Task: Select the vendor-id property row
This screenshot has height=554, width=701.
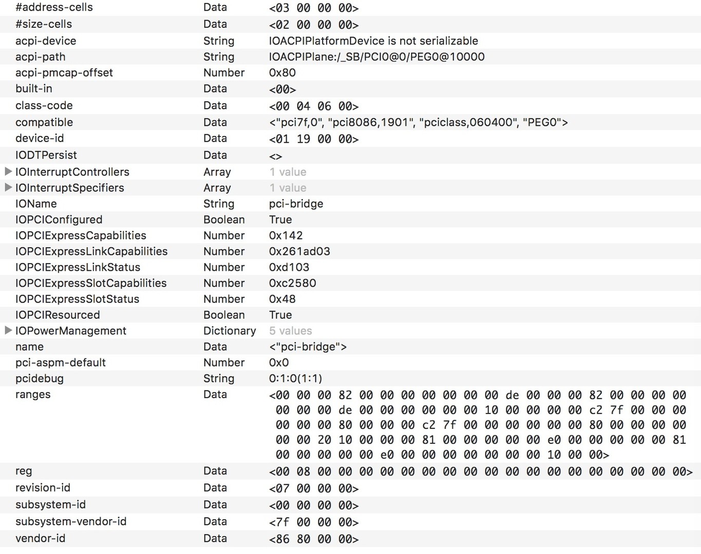Action: 40,538
